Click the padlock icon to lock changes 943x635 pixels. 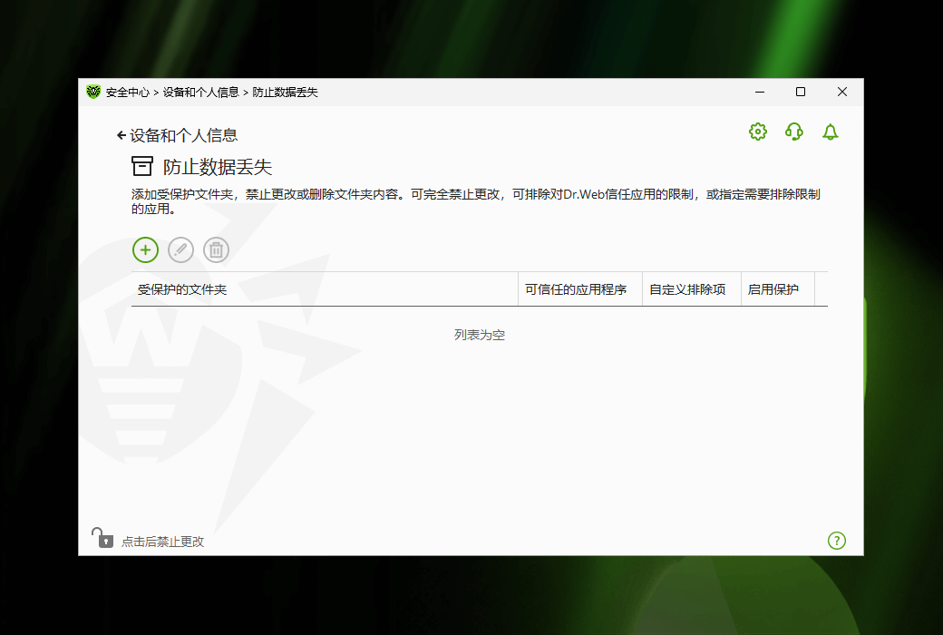click(102, 538)
